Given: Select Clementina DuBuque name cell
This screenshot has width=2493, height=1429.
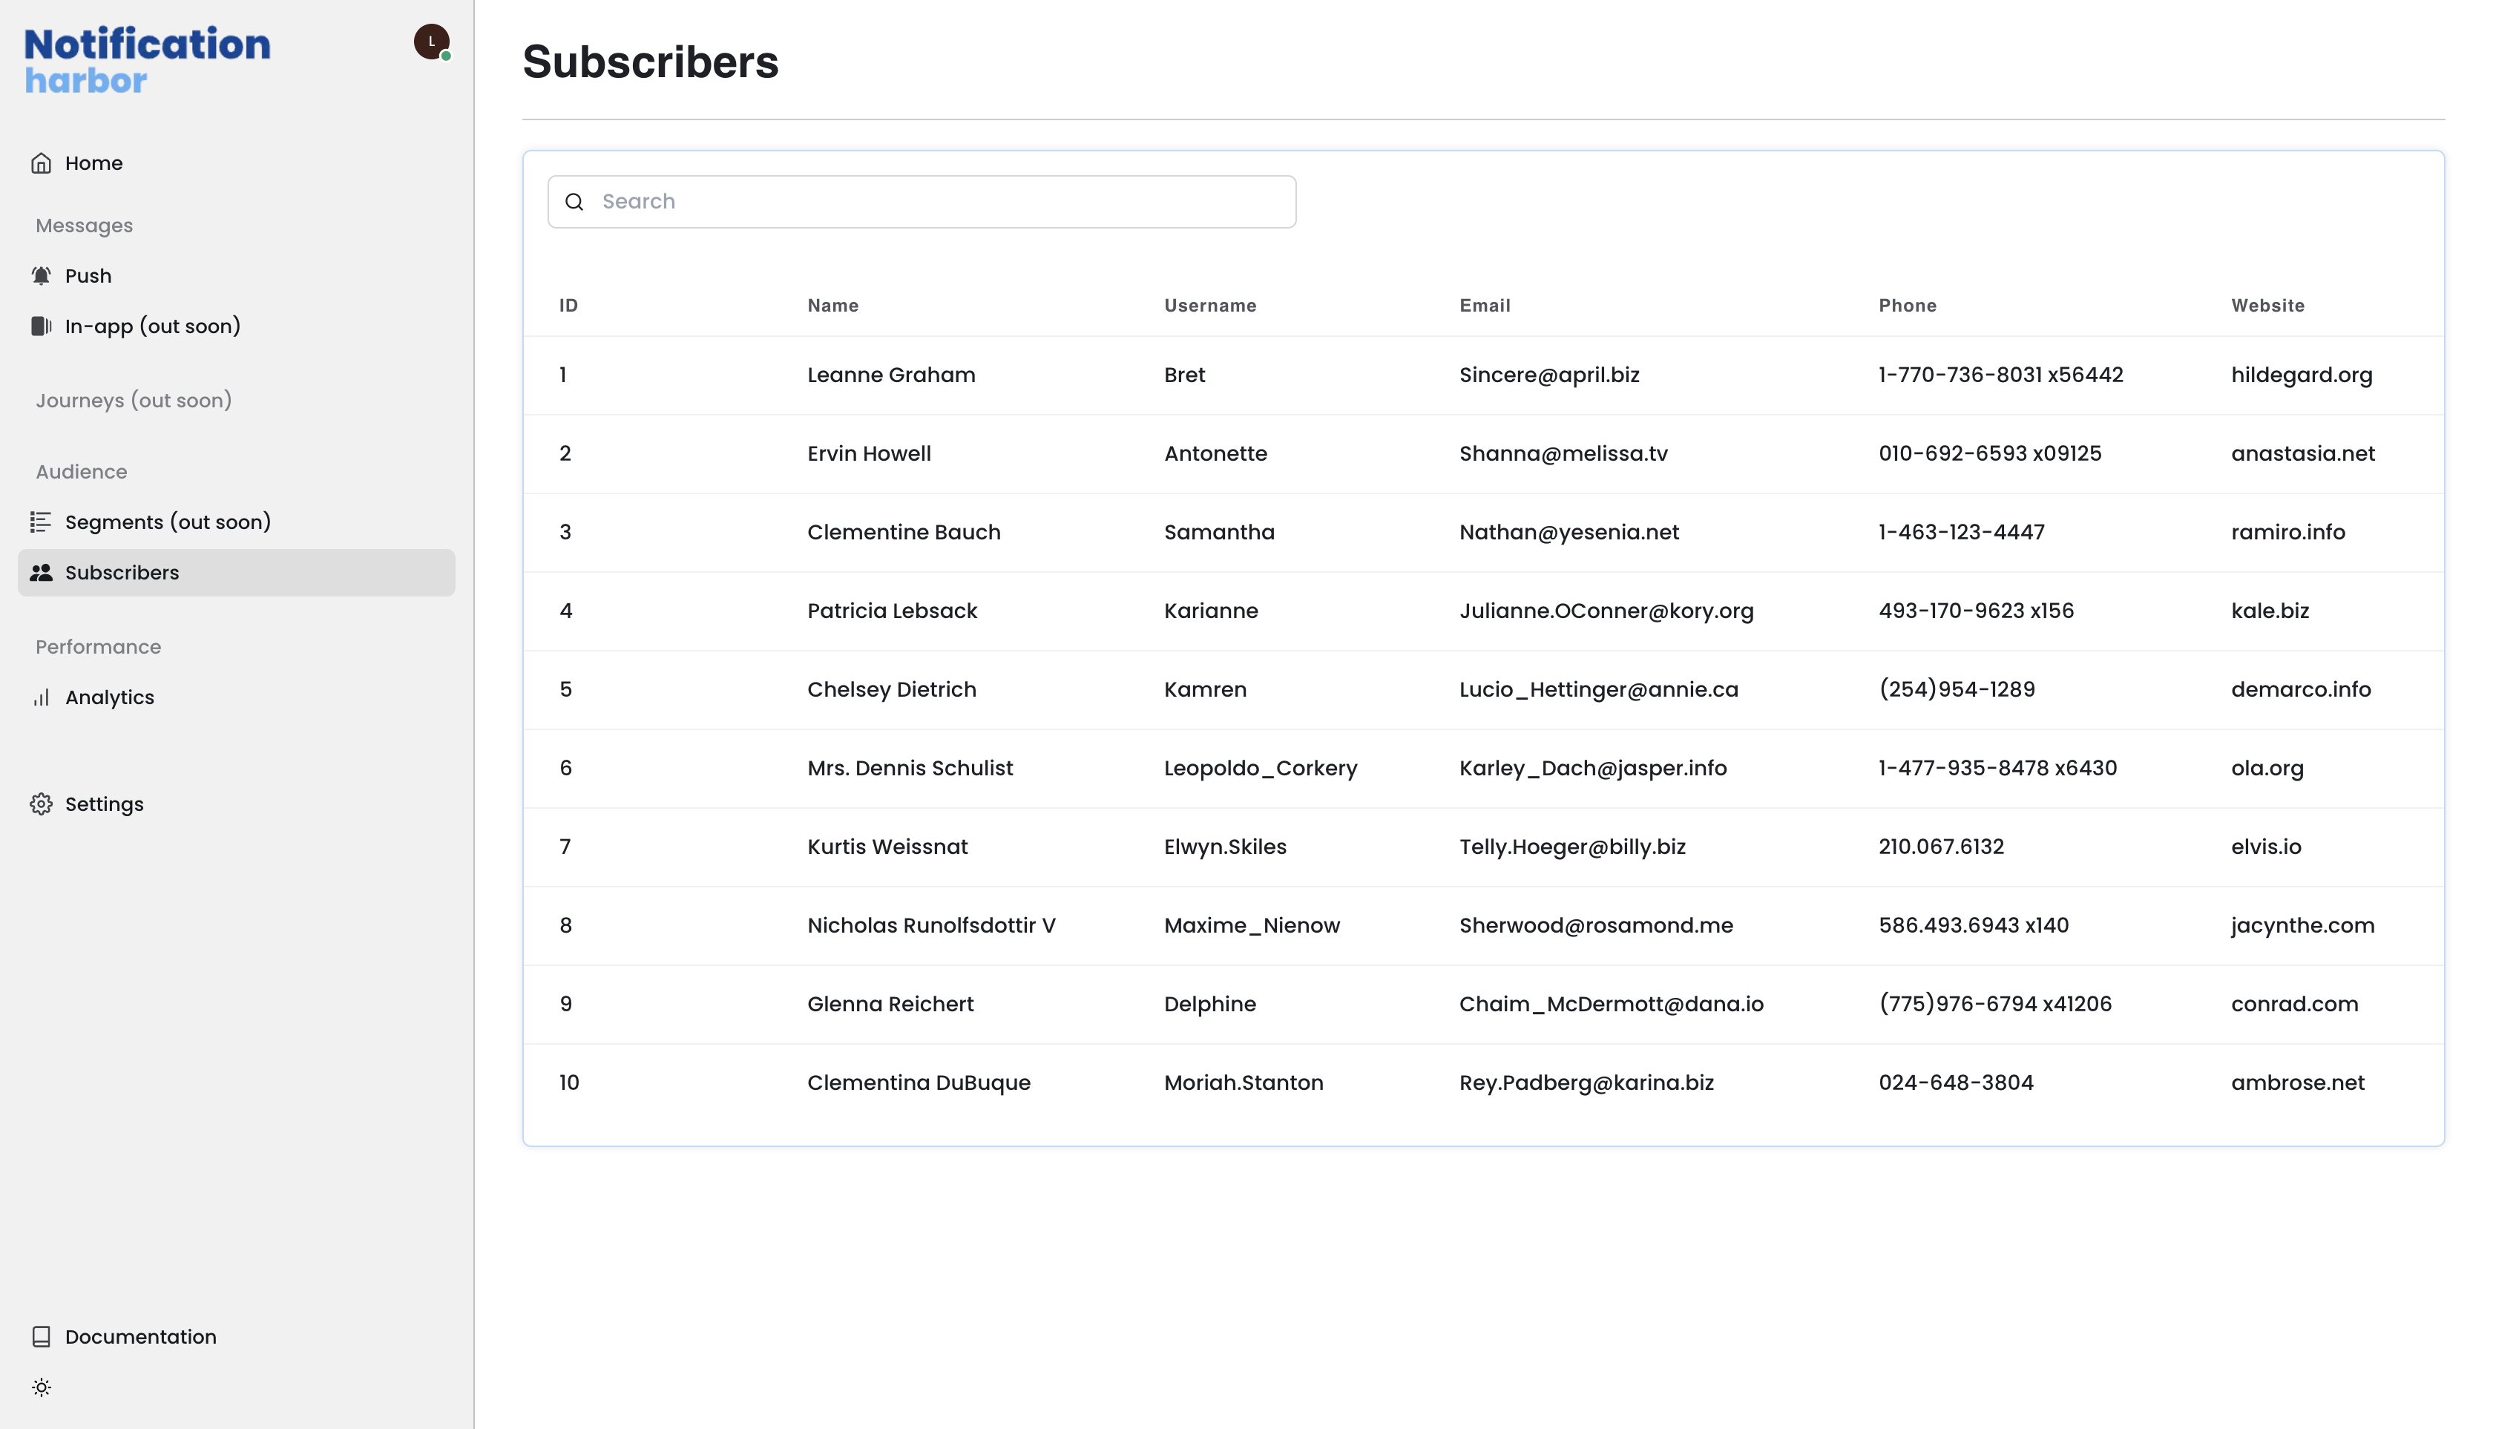Looking at the screenshot, I should [x=919, y=1082].
